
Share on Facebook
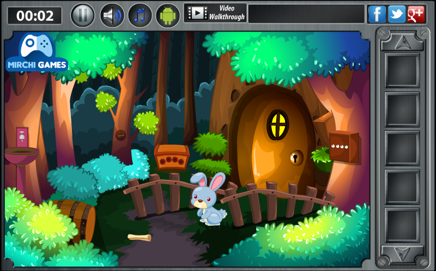[x=377, y=14]
